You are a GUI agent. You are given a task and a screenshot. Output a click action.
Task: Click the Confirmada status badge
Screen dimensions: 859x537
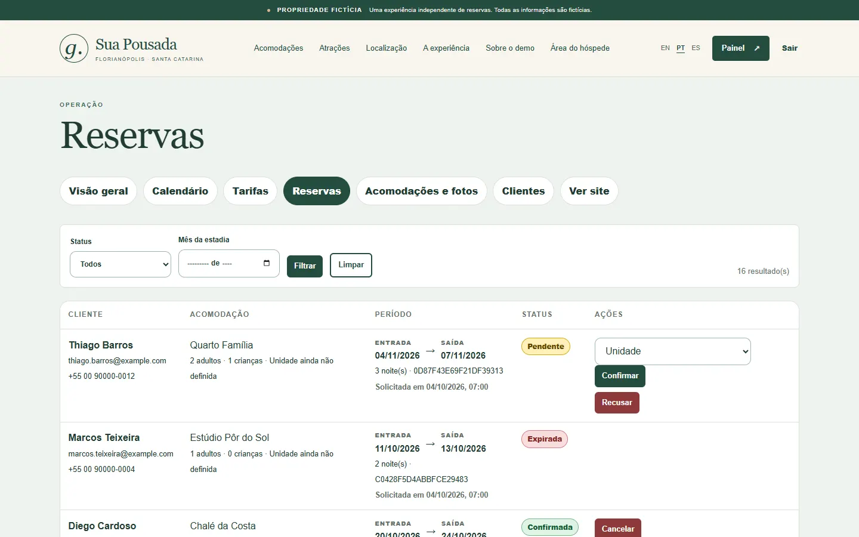click(550, 527)
